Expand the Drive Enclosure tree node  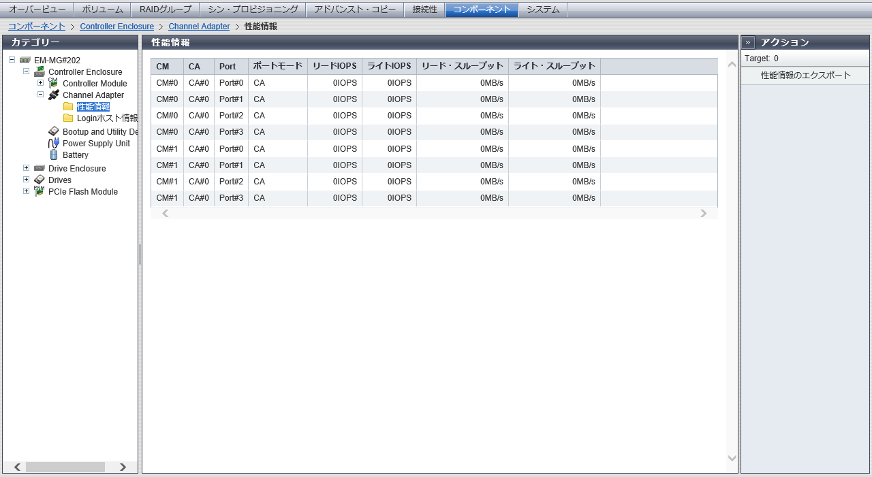(x=26, y=168)
